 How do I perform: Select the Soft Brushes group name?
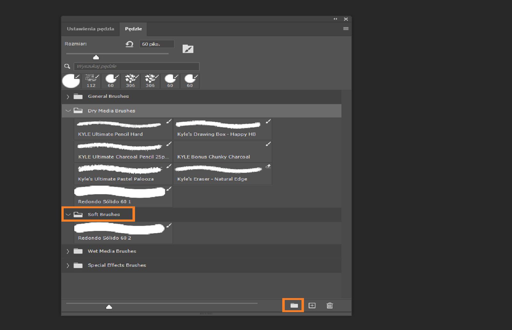point(104,214)
